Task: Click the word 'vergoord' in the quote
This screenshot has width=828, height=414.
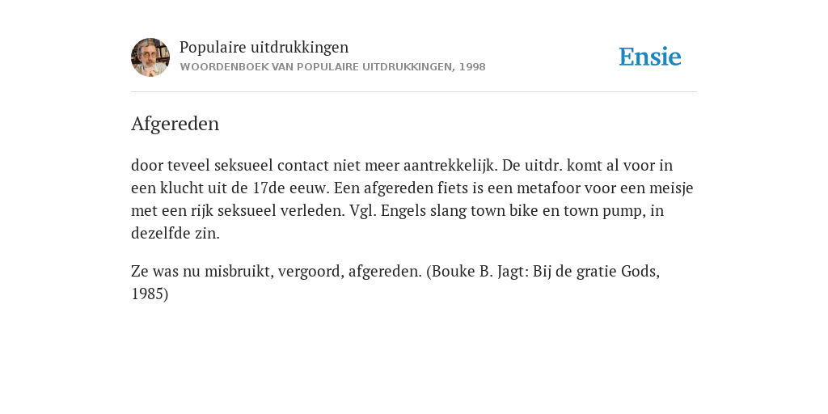Action: click(310, 272)
